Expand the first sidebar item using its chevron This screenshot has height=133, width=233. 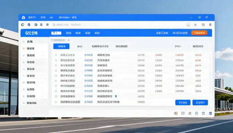click(42, 42)
